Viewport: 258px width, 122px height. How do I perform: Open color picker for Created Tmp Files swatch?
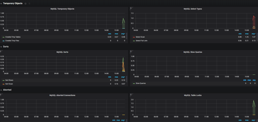(x=3, y=41)
